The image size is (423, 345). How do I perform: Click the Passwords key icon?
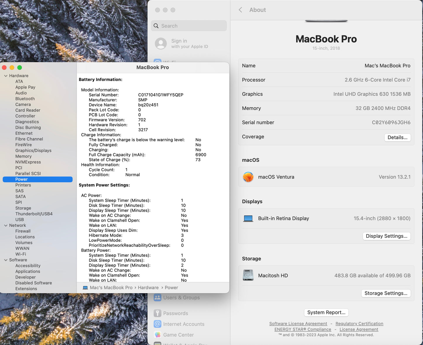pos(157,313)
